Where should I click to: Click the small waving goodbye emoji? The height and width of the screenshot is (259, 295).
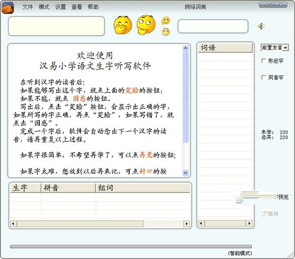pyautogui.click(x=166, y=21)
